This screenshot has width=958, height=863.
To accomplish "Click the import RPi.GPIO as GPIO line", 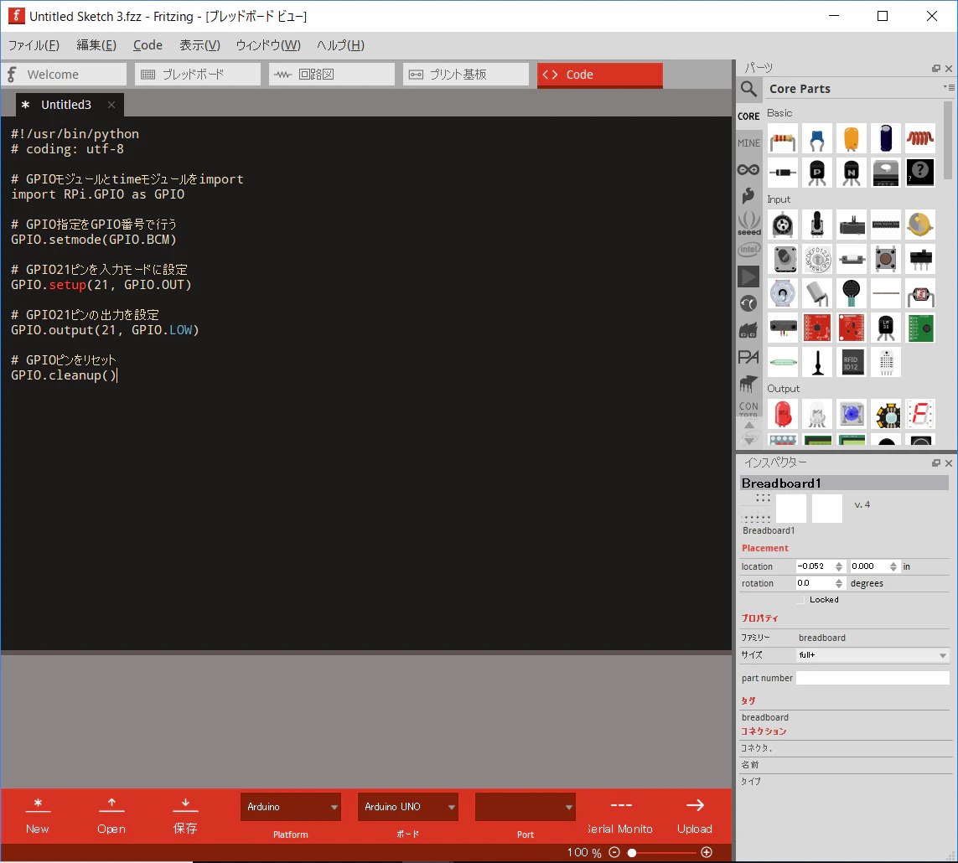I will (x=98, y=194).
